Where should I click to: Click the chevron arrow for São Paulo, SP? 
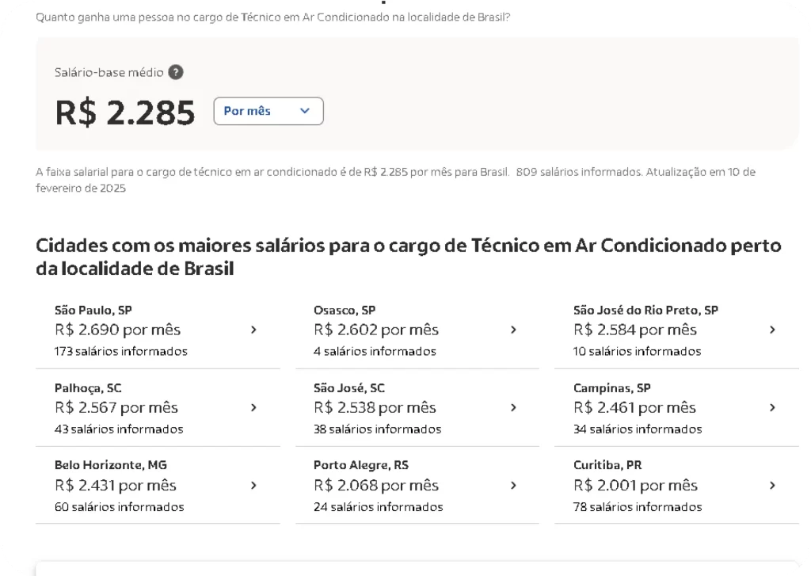tap(253, 330)
